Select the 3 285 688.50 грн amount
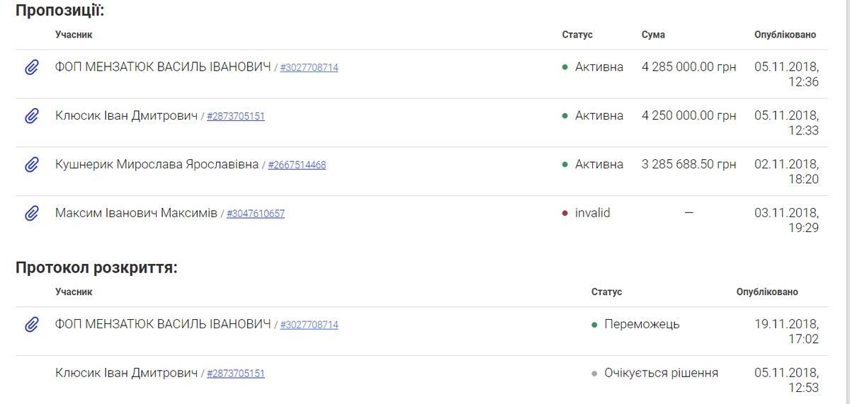The image size is (850, 404). tap(688, 164)
